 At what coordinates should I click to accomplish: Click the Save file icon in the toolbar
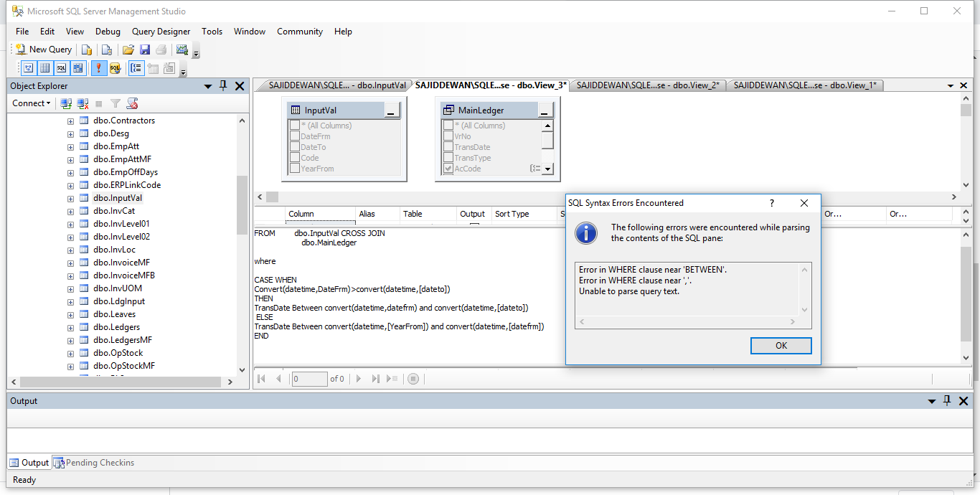[x=145, y=49]
